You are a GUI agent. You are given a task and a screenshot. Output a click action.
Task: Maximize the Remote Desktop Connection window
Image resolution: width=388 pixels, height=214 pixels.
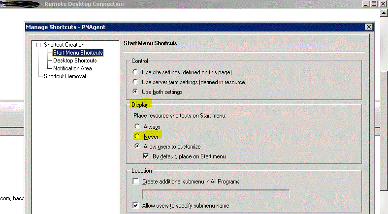coord(374,4)
